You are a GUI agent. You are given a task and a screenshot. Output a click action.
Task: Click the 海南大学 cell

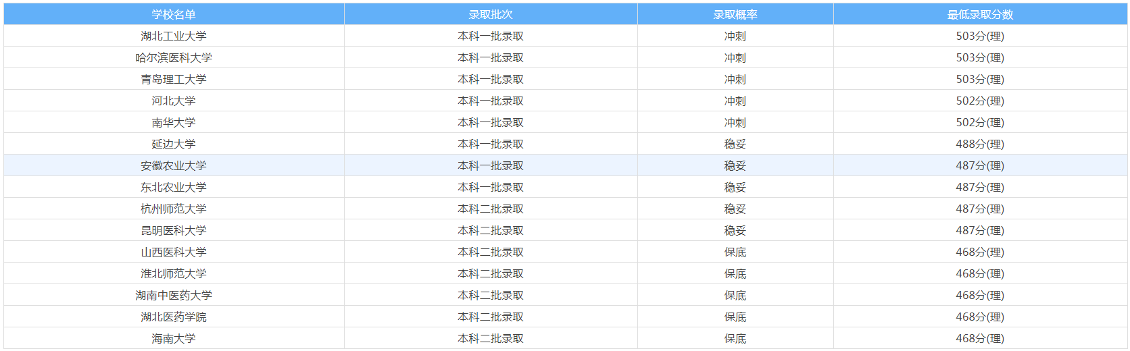click(174, 338)
